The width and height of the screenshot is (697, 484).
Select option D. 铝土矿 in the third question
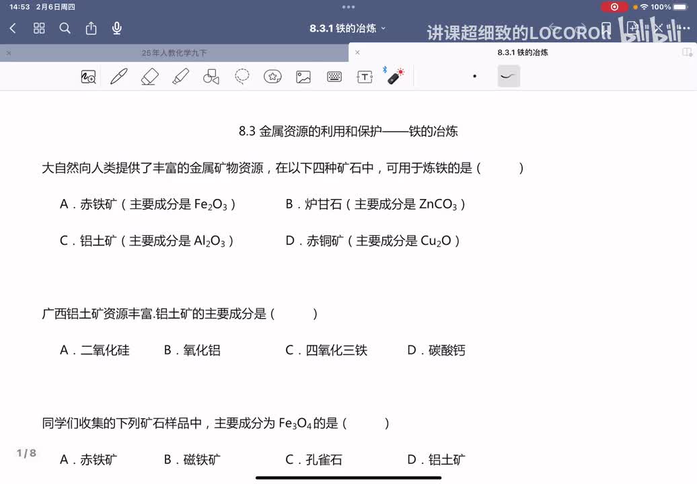click(x=437, y=459)
